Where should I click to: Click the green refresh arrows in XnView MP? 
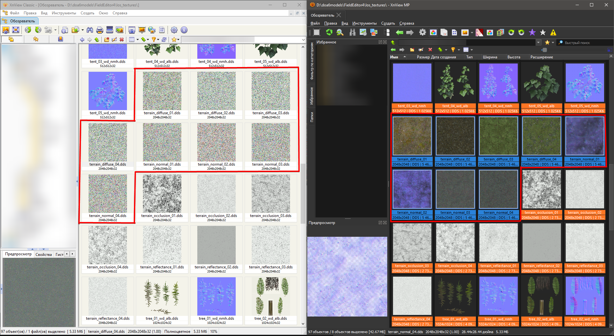point(329,32)
